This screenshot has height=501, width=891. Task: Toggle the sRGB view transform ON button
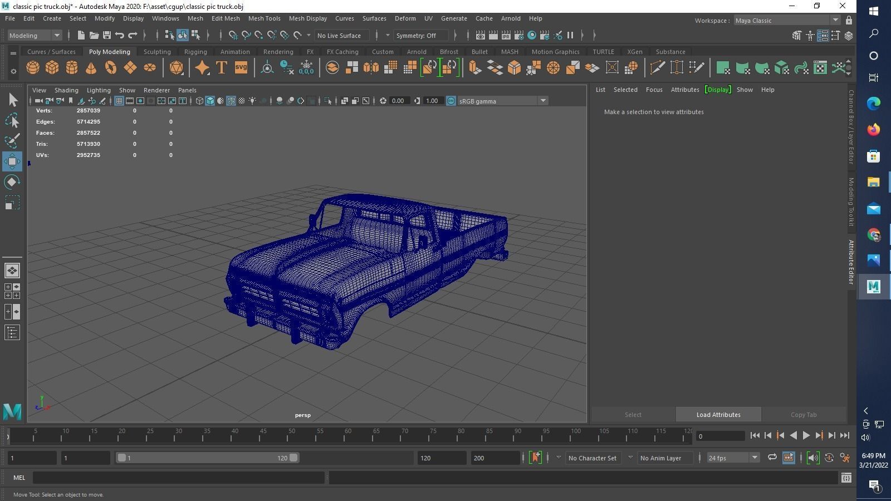(x=451, y=101)
